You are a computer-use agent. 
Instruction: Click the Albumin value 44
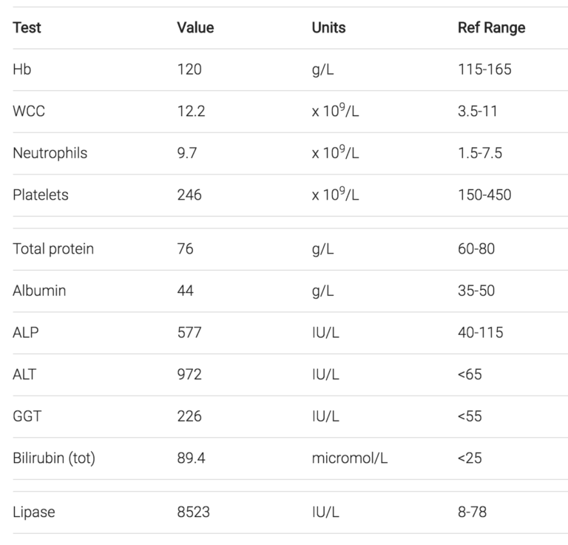pos(185,291)
